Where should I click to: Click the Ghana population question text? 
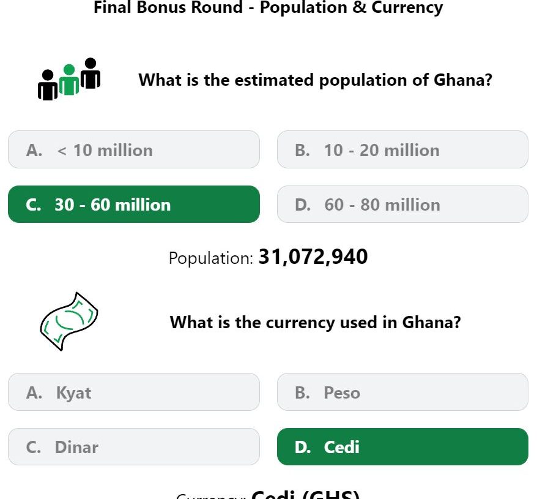315,80
